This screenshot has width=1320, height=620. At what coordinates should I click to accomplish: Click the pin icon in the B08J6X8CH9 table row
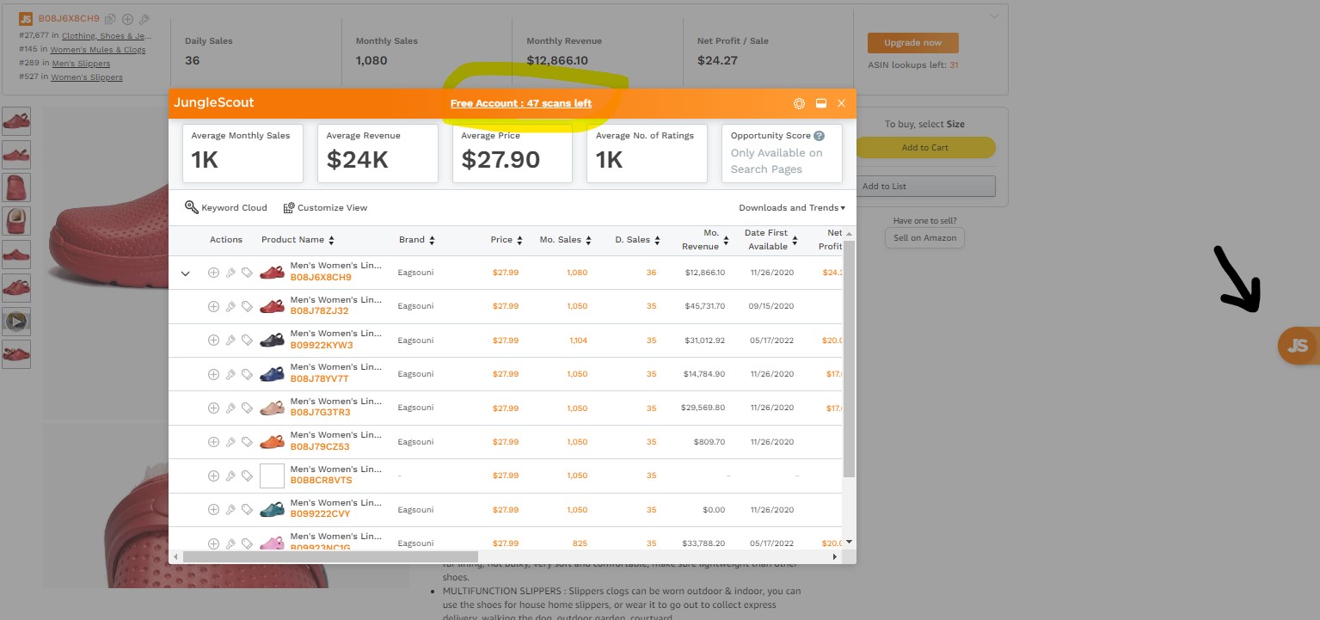[x=230, y=273]
